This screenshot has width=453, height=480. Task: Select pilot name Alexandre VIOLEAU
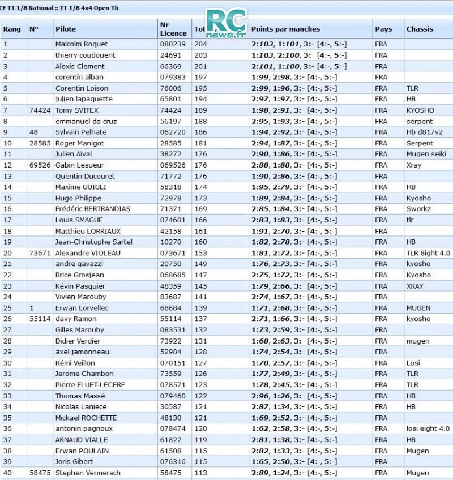pos(88,253)
